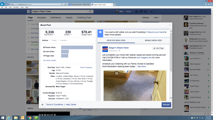Click the 19 Page Likes bar
The image size is (213, 120).
point(65,56)
